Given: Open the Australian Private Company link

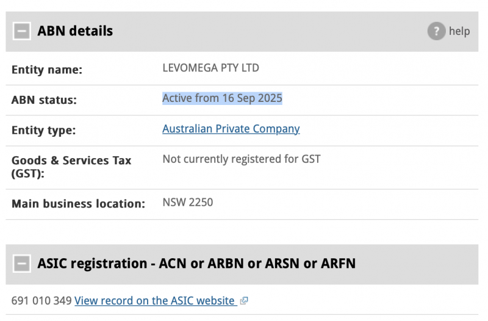Looking at the screenshot, I should click(231, 129).
